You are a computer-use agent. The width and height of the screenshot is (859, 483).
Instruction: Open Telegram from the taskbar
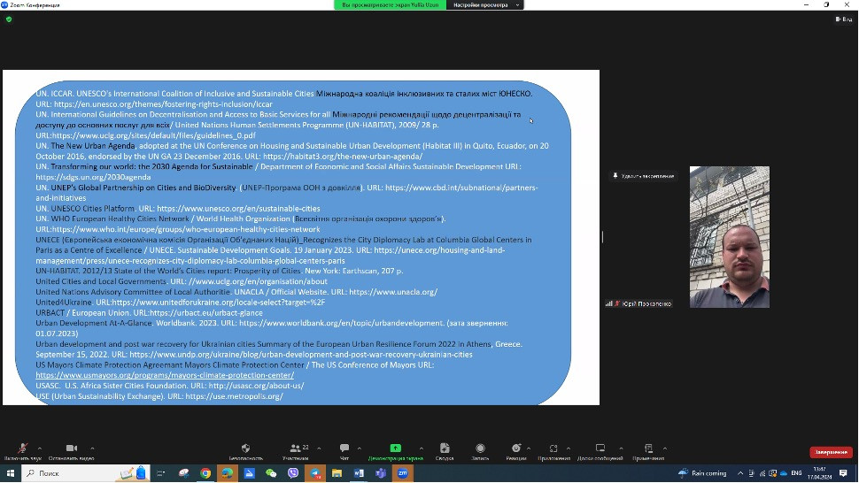[x=315, y=473]
